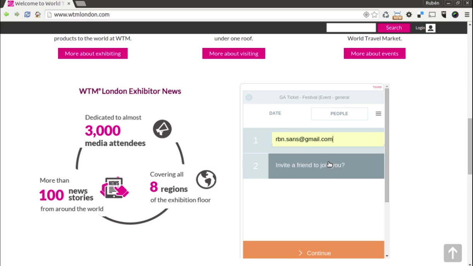Image resolution: width=473 pixels, height=266 pixels.
Task: Click the email field with rbn.sans@gmail.com
Action: pyautogui.click(x=328, y=139)
